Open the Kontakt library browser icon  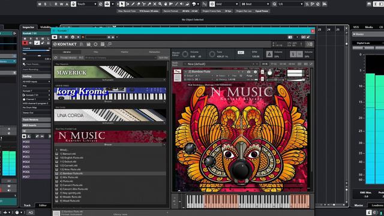point(82,44)
